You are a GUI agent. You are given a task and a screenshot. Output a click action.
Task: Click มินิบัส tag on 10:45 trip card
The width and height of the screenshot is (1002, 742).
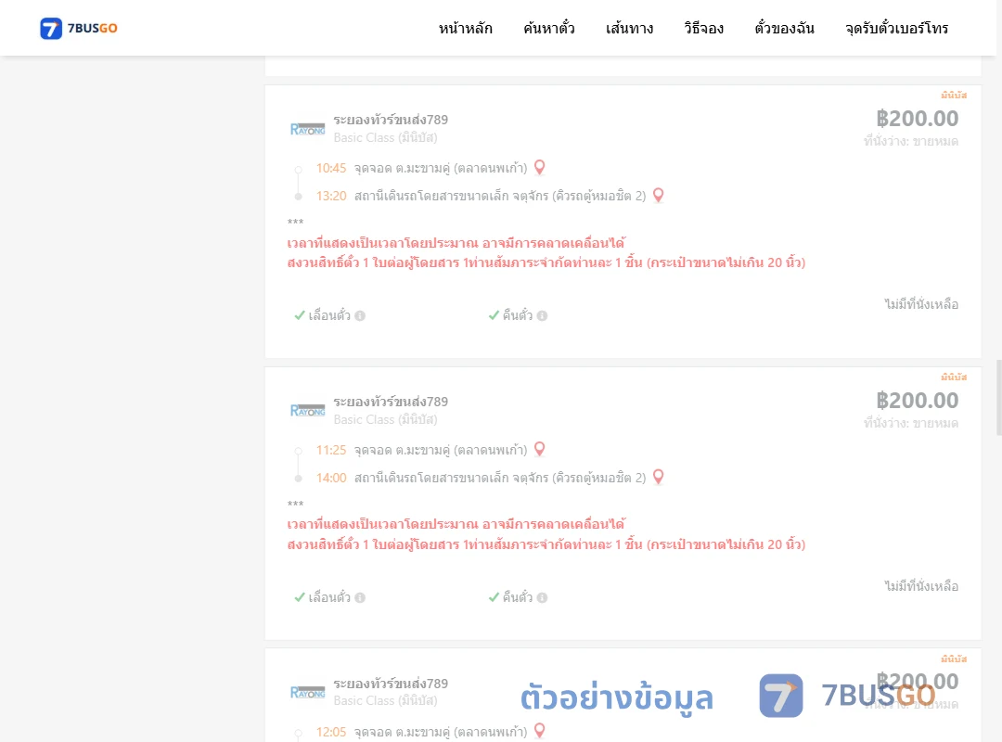click(954, 96)
